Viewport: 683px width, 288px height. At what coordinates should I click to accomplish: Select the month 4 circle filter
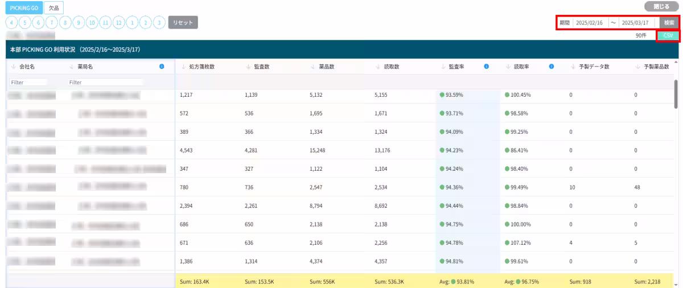[x=11, y=23]
